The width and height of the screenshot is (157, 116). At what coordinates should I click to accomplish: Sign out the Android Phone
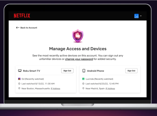tap(131, 71)
